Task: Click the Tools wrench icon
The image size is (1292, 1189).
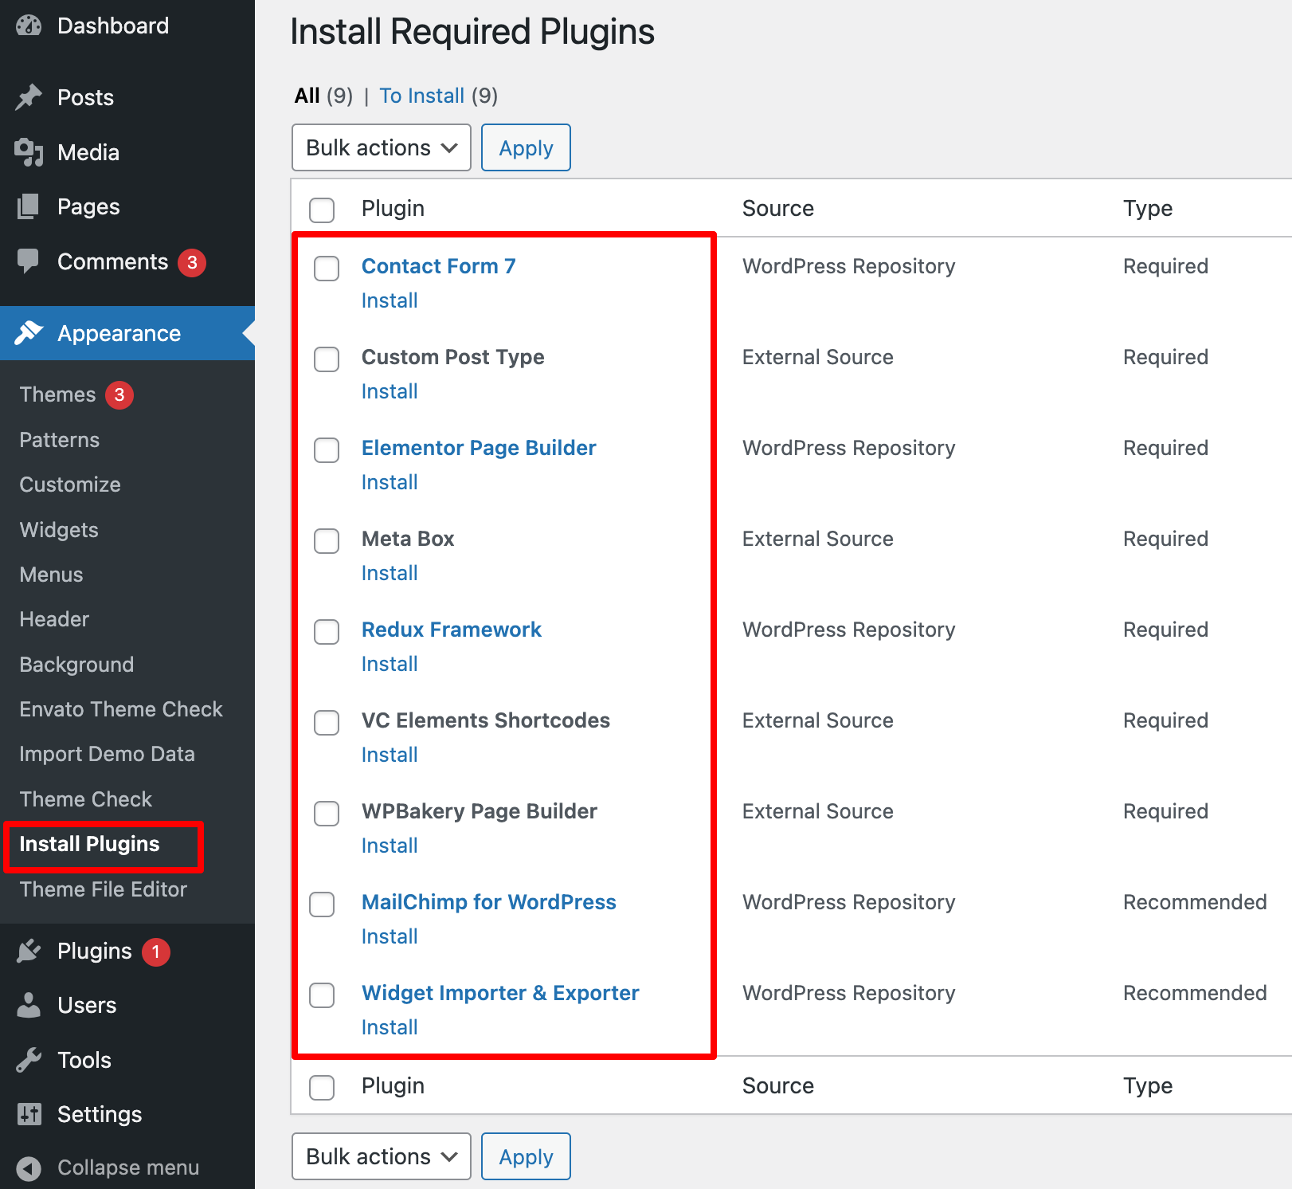Action: [x=29, y=1060]
